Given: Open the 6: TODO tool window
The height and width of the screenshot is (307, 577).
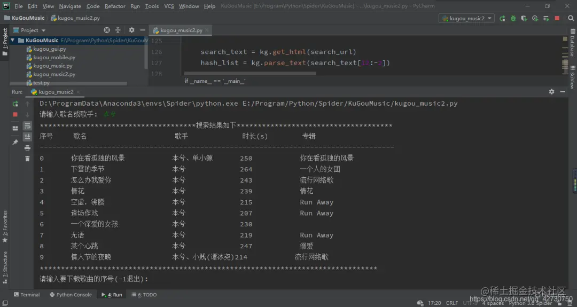Looking at the screenshot, I should click(144, 295).
